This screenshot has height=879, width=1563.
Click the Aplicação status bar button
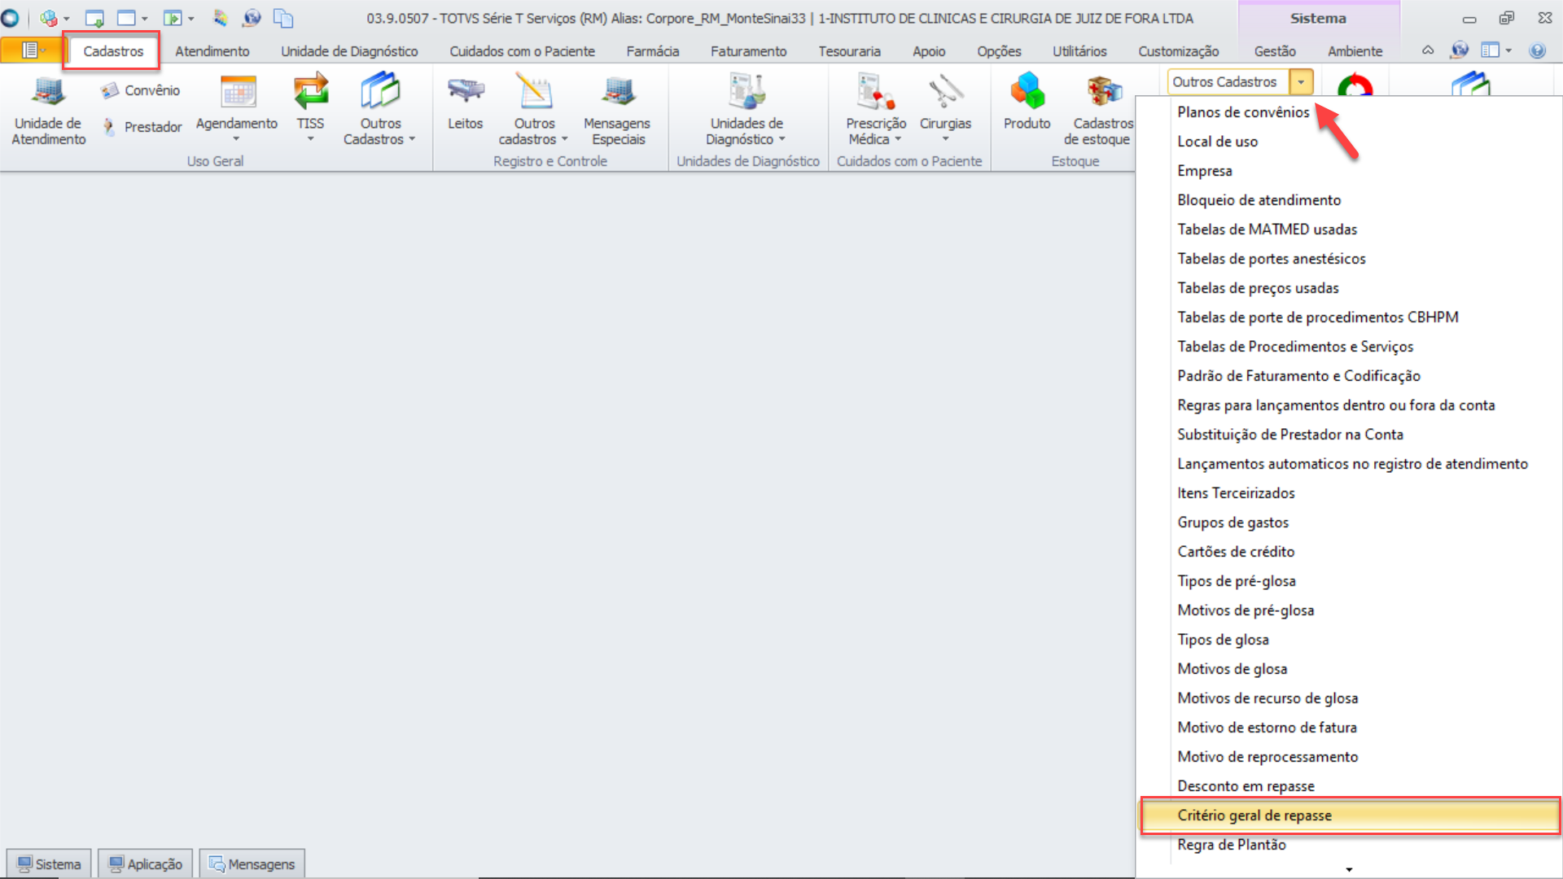coord(146,864)
